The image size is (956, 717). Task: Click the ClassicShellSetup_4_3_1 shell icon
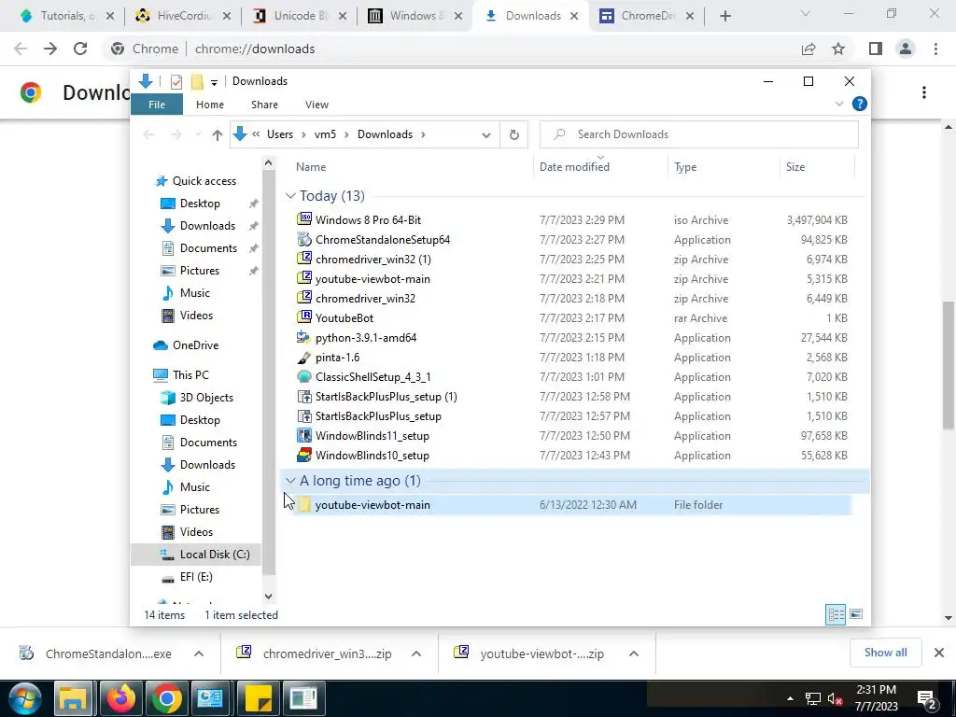tap(303, 376)
